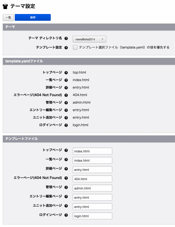Focus the 404.html error page input

point(92,179)
